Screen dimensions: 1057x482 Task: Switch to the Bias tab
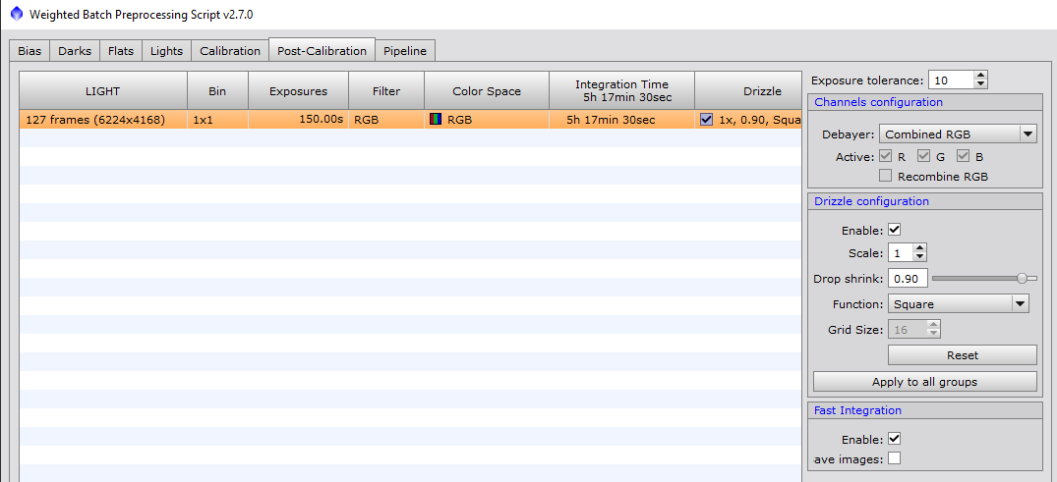(29, 51)
